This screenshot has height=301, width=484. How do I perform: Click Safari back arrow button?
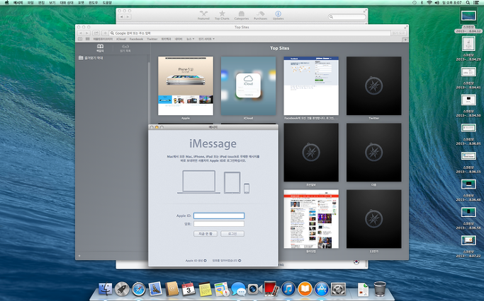81,33
